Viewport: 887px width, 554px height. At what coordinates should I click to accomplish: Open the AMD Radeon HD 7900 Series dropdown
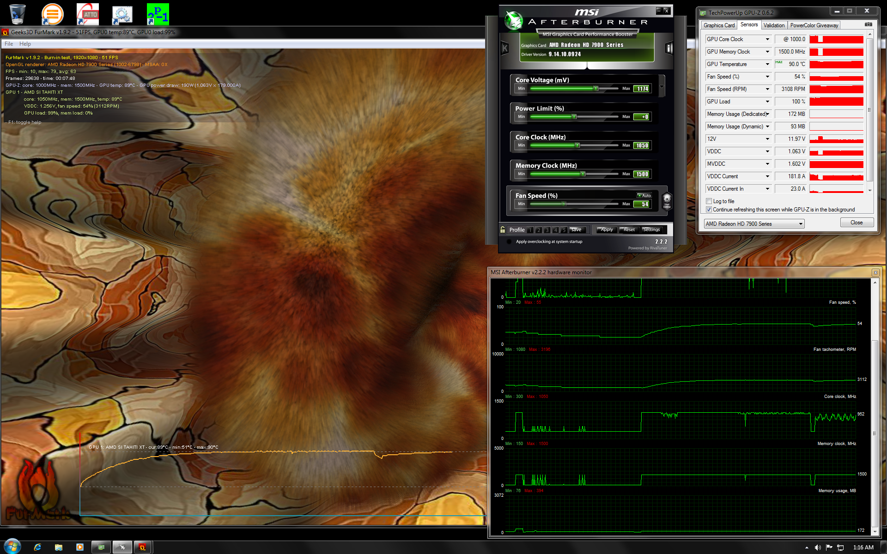[x=801, y=224]
